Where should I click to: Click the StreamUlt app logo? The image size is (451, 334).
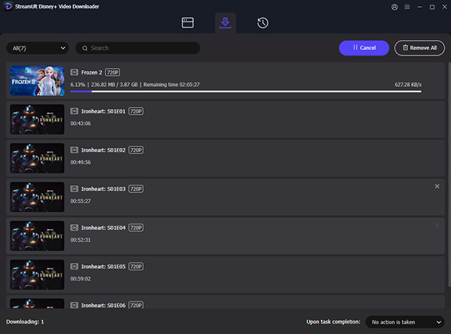point(8,6)
